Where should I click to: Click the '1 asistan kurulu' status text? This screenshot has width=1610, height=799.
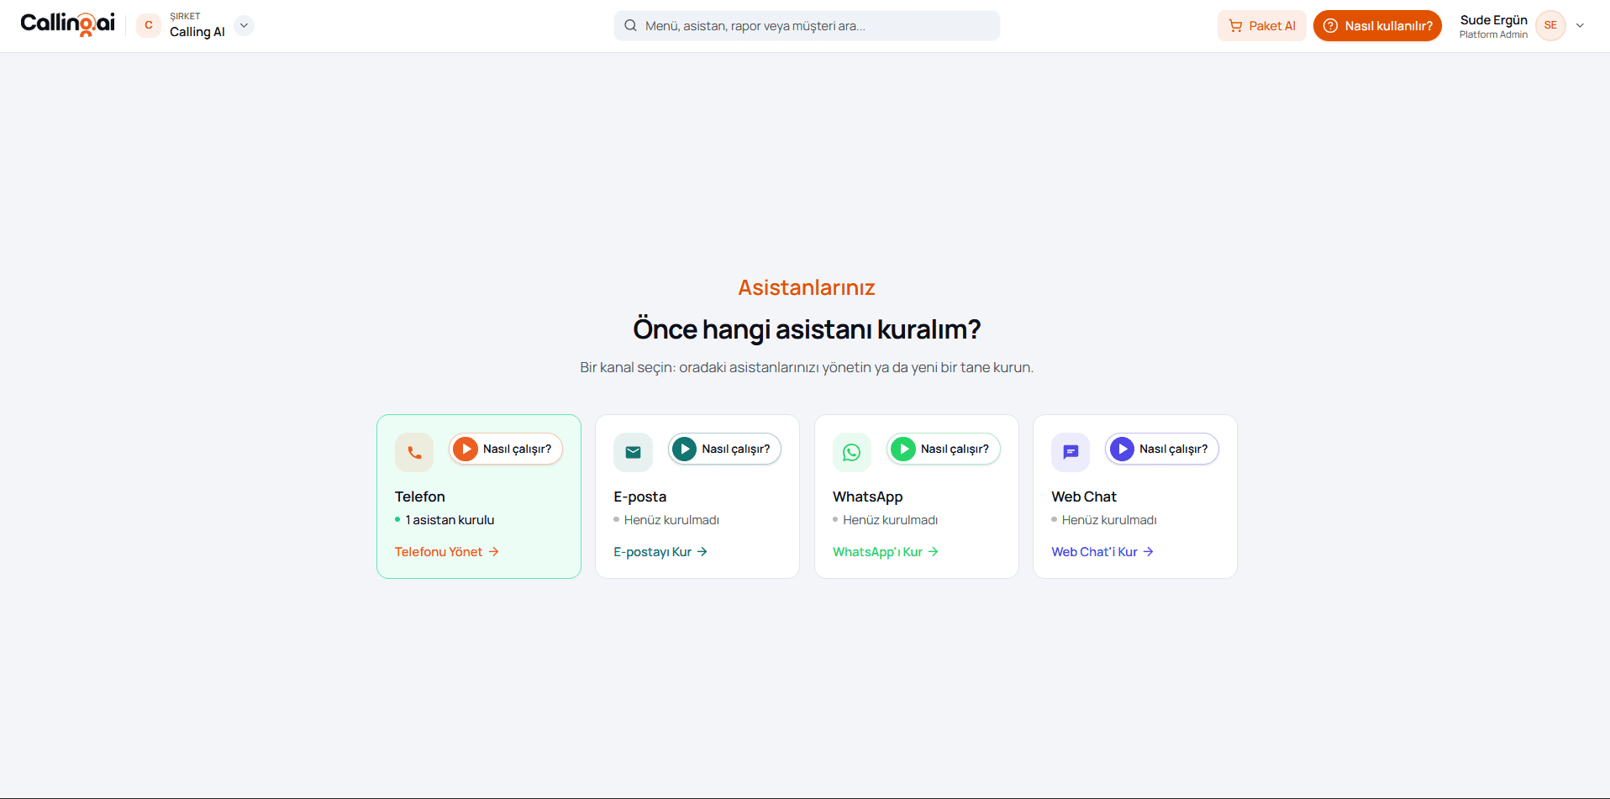[450, 520]
